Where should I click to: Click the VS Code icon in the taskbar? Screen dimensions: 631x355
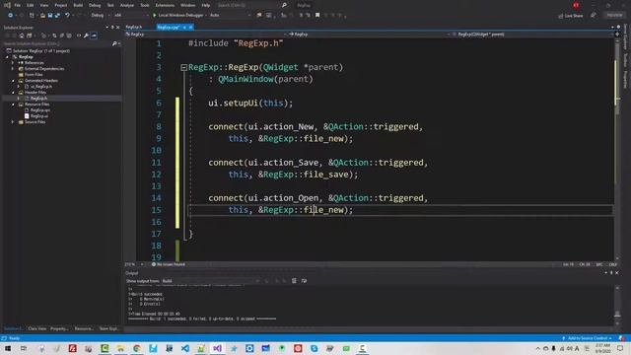pyautogui.click(x=185, y=348)
